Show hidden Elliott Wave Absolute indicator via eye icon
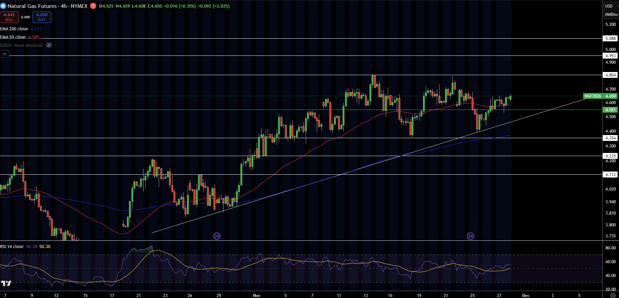The image size is (619, 298). click(49, 45)
